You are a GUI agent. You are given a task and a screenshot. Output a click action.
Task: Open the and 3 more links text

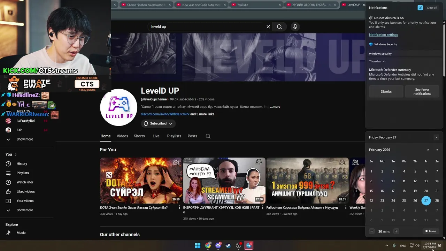point(202,114)
